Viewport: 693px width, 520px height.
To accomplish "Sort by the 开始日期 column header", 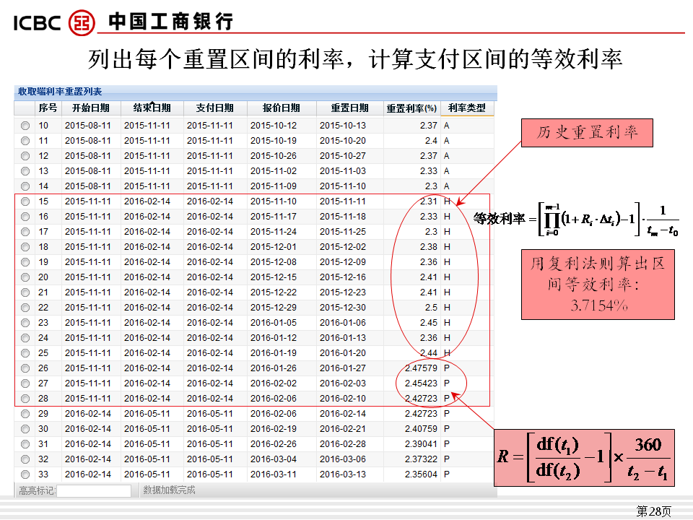I will tap(90, 108).
